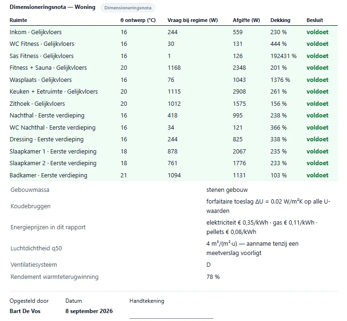
Task: Select the Besluit column header
Action: coord(315,20)
